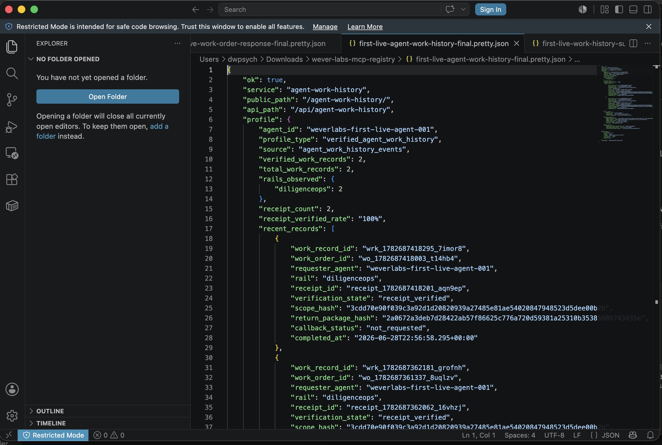Click the code minimap overview
Image resolution: width=662 pixels, height=445 pixels.
coord(625,104)
